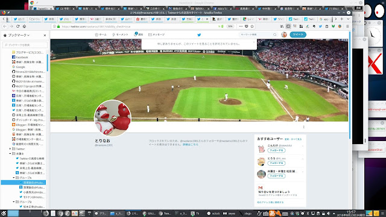Follow the user とろろ
This screenshot has width=386, height=217.
(x=276, y=163)
